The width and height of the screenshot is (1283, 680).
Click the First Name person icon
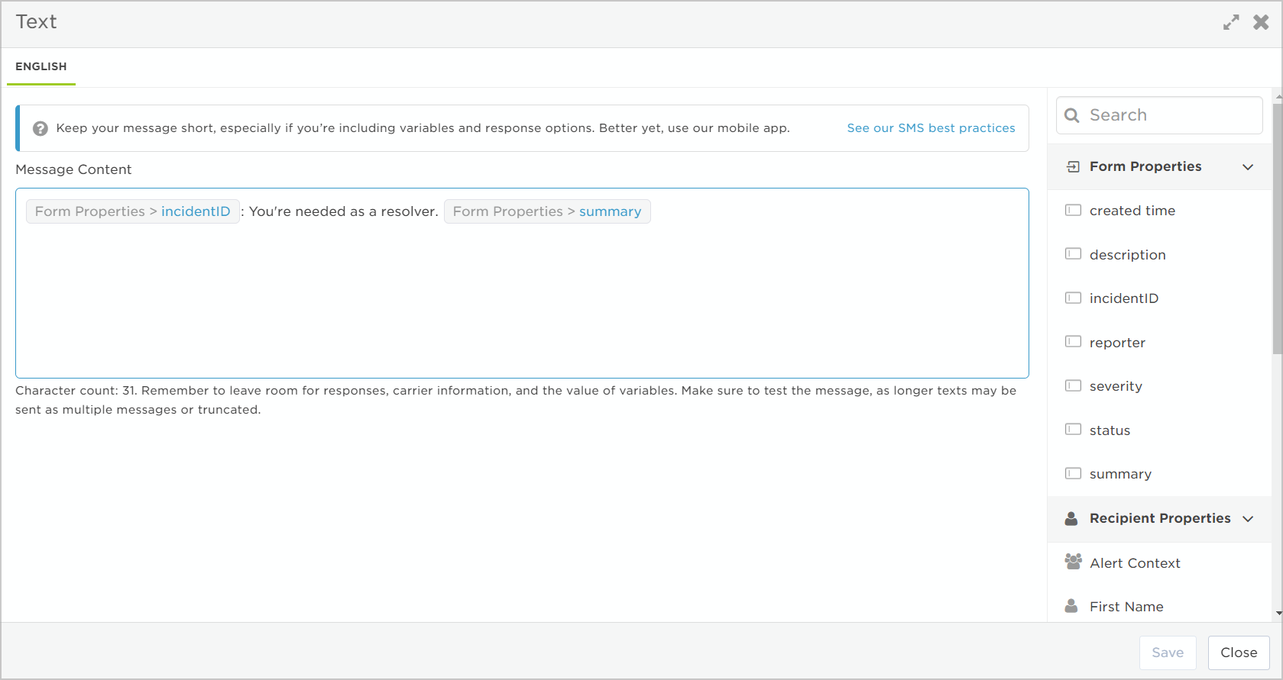1071,606
